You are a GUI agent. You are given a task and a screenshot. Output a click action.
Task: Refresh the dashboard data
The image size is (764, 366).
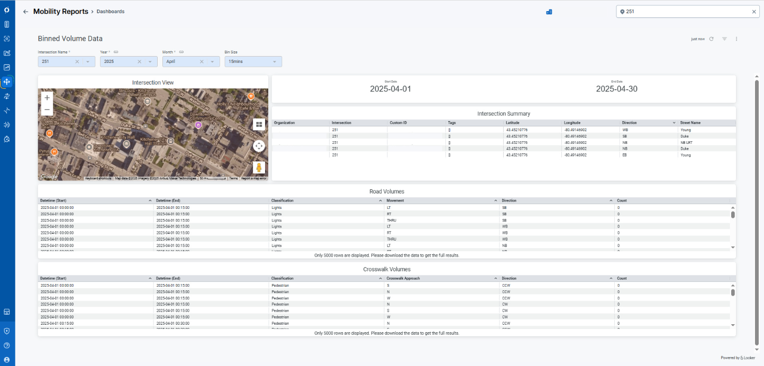[711, 39]
